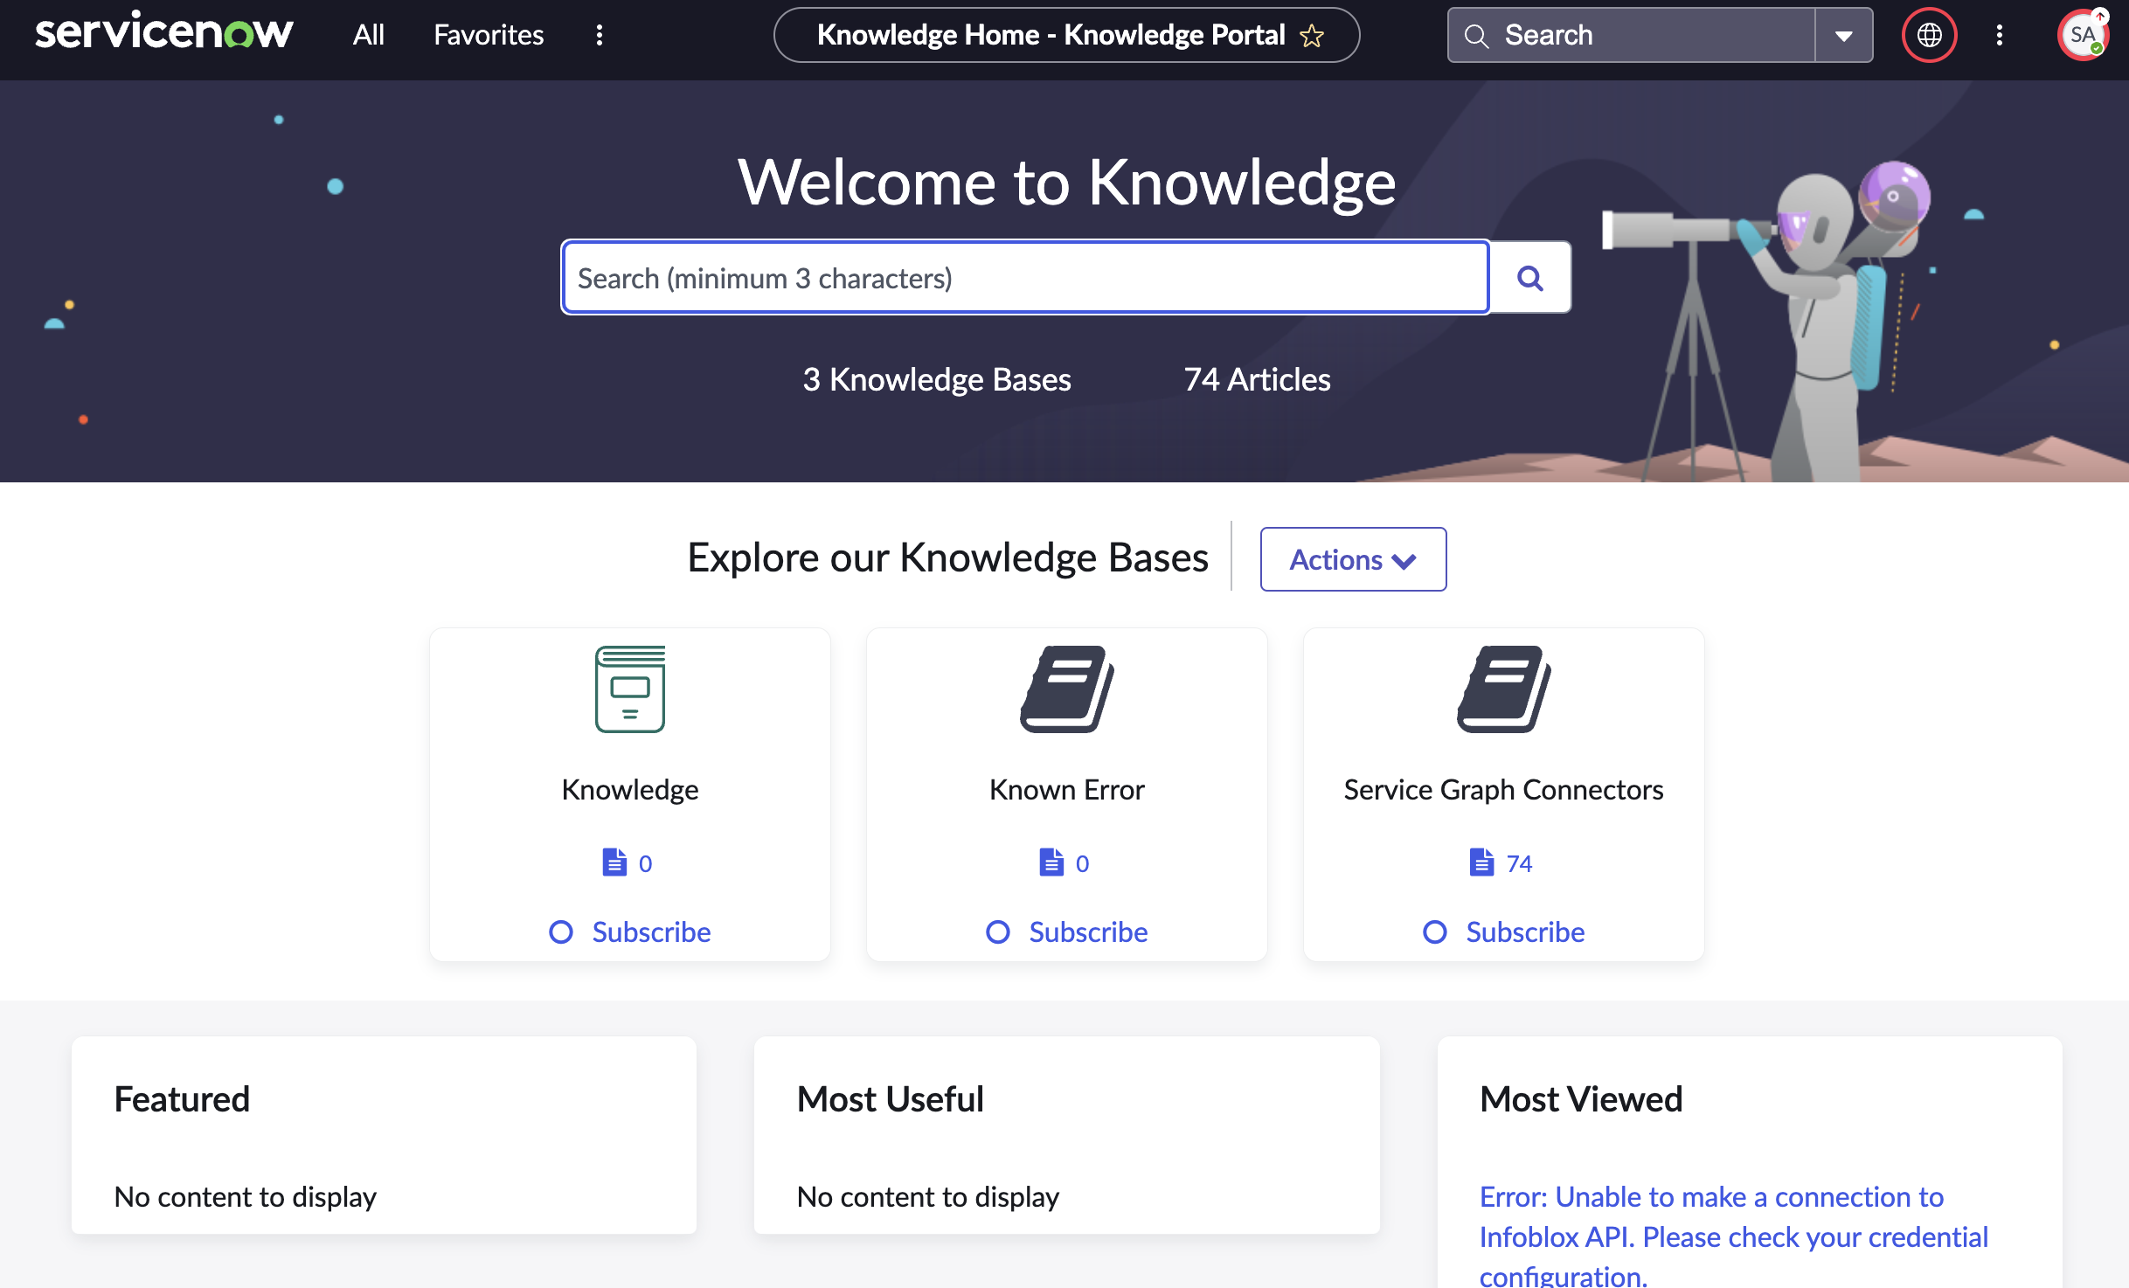2129x1288 pixels.
Task: Click article document icon under Known Error
Action: click(1051, 862)
